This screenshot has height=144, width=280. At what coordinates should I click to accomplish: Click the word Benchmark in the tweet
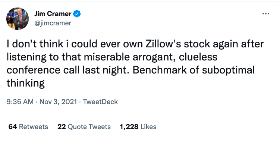[160, 70]
